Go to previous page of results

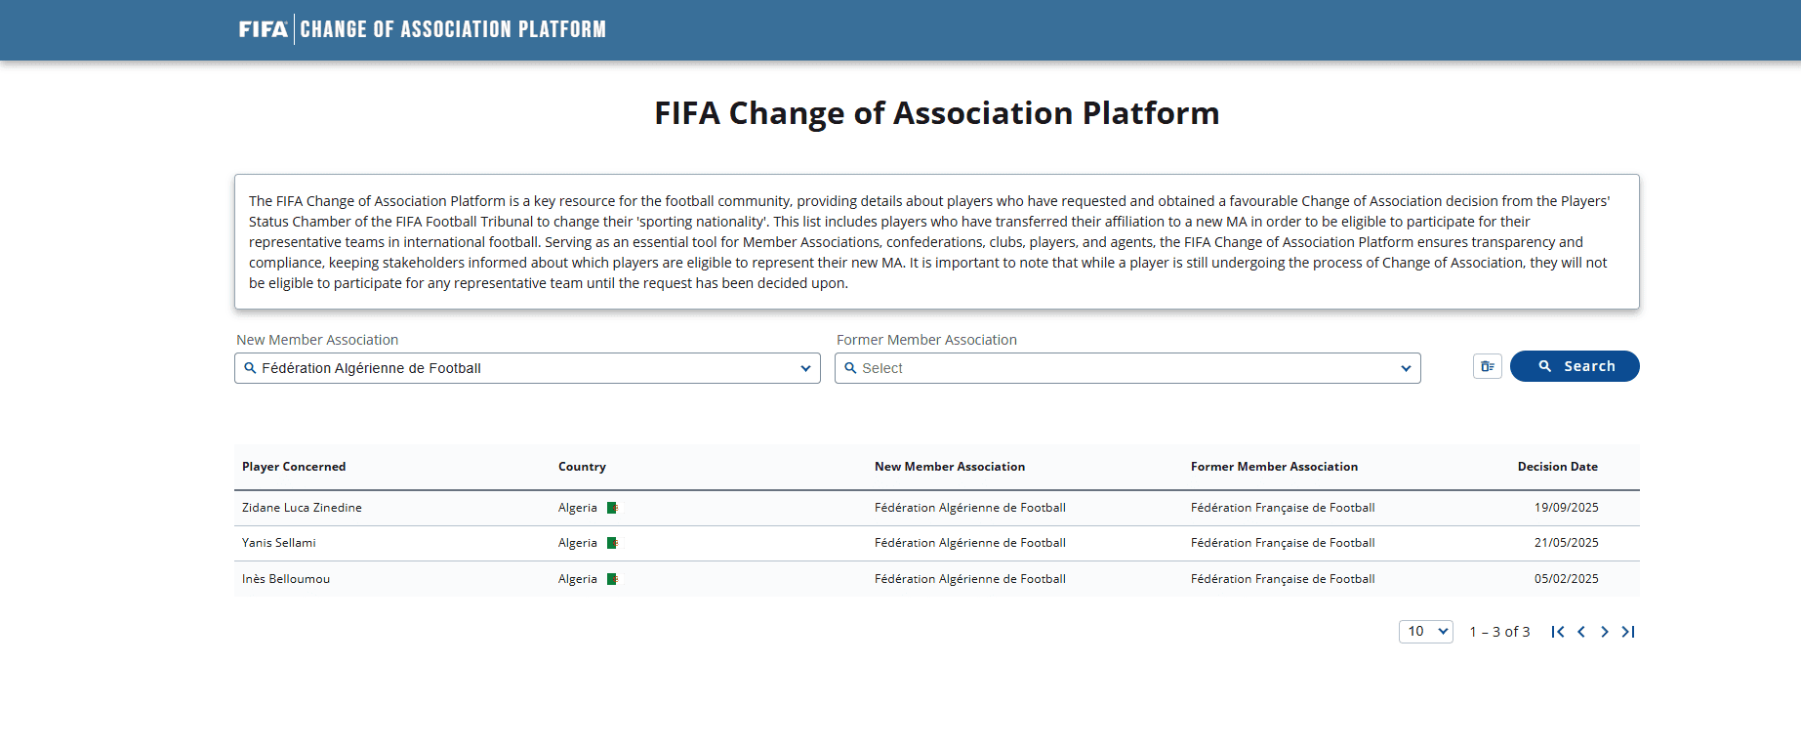(x=1581, y=632)
